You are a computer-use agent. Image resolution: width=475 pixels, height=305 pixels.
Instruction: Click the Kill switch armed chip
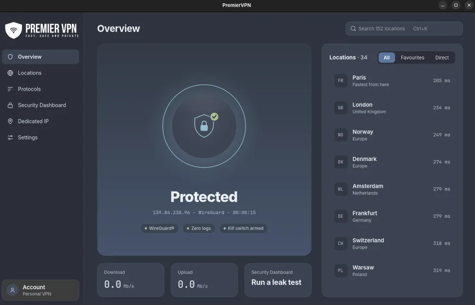[x=243, y=229]
